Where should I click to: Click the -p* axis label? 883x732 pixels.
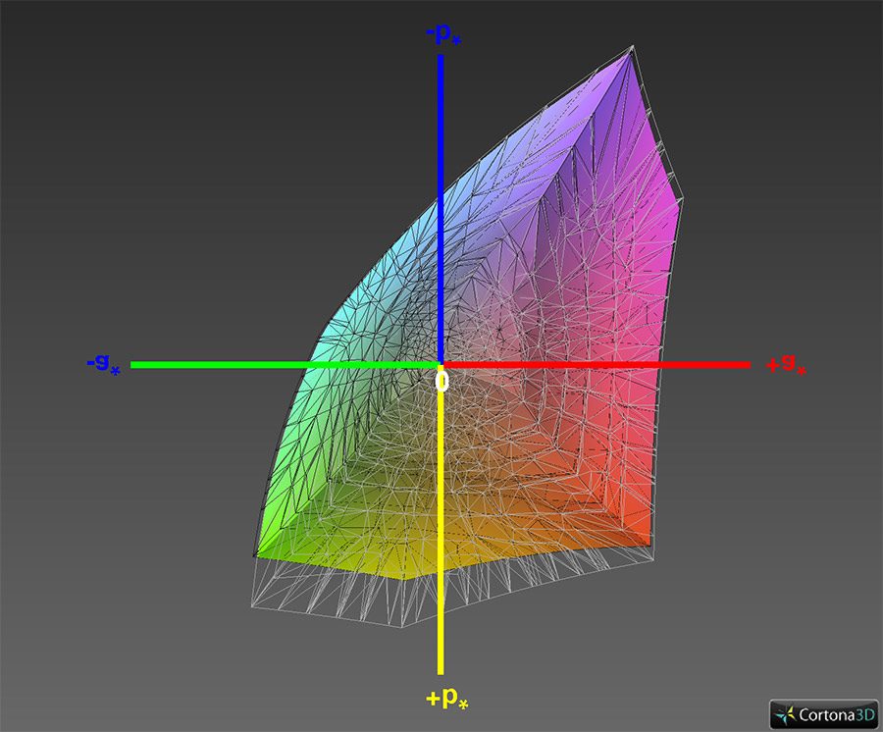pos(443,33)
